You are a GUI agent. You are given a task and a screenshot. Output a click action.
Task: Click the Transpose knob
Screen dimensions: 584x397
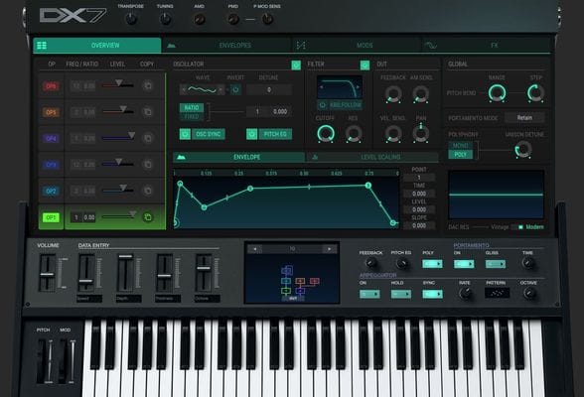[x=131, y=19]
